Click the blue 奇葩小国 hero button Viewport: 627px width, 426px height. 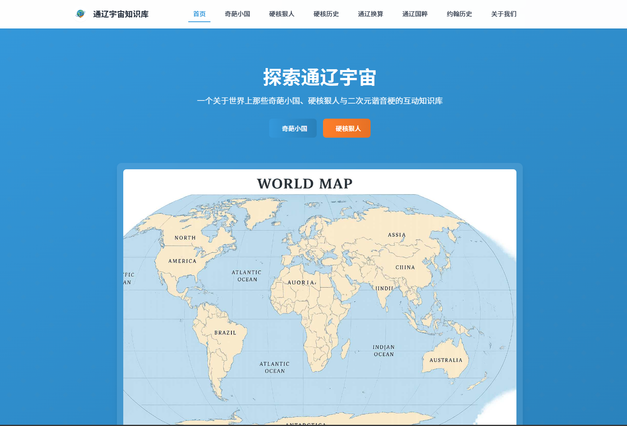(293, 128)
